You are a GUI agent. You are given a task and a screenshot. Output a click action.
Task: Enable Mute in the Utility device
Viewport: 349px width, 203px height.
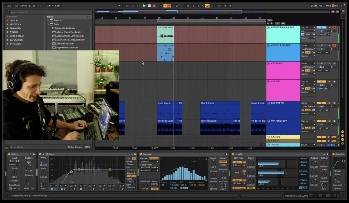(x=26, y=188)
